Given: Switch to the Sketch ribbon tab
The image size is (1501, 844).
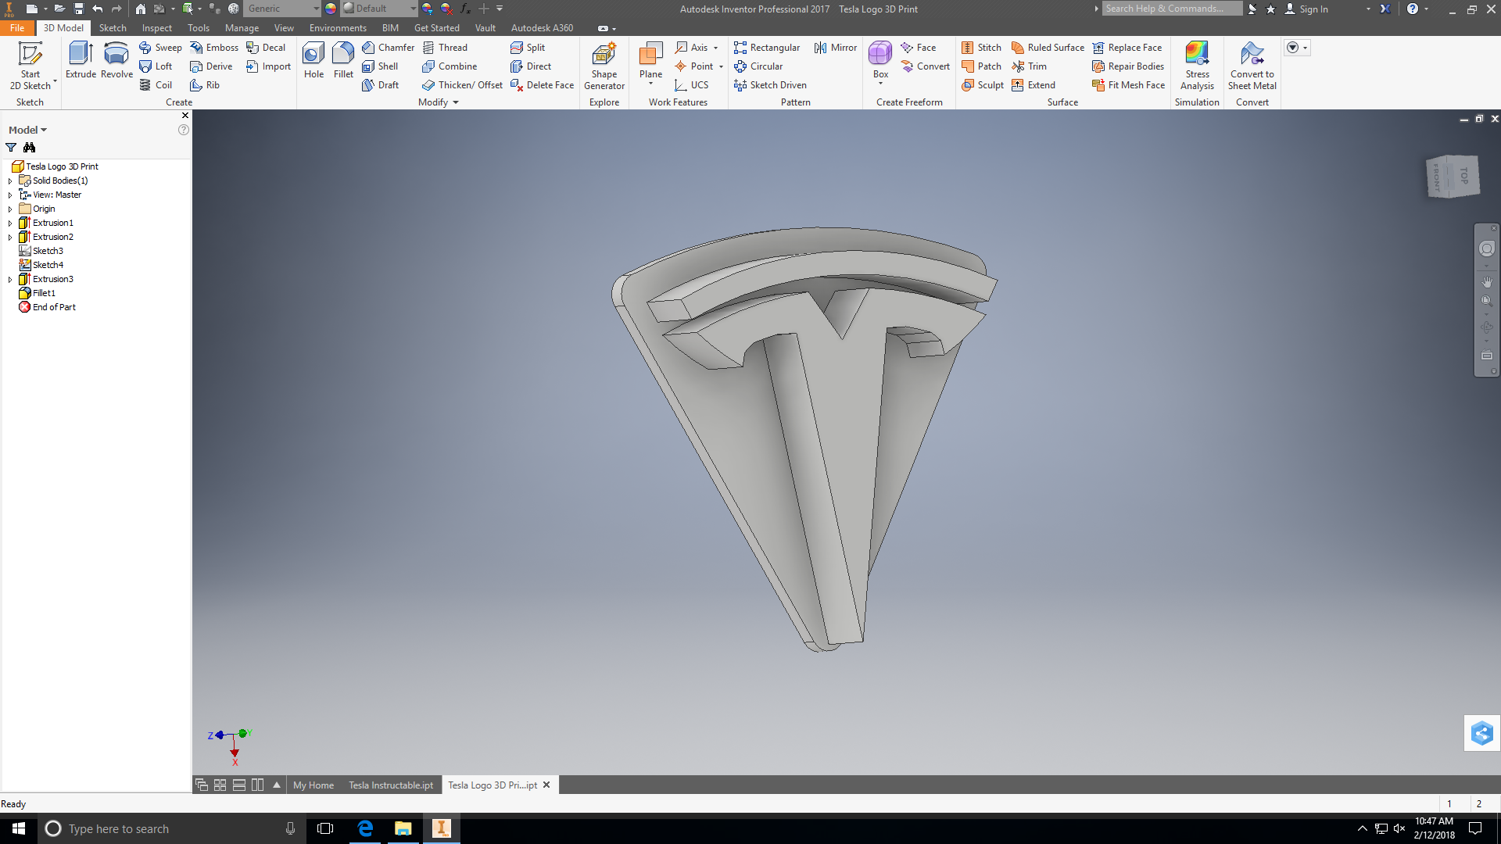Looking at the screenshot, I should (113, 27).
